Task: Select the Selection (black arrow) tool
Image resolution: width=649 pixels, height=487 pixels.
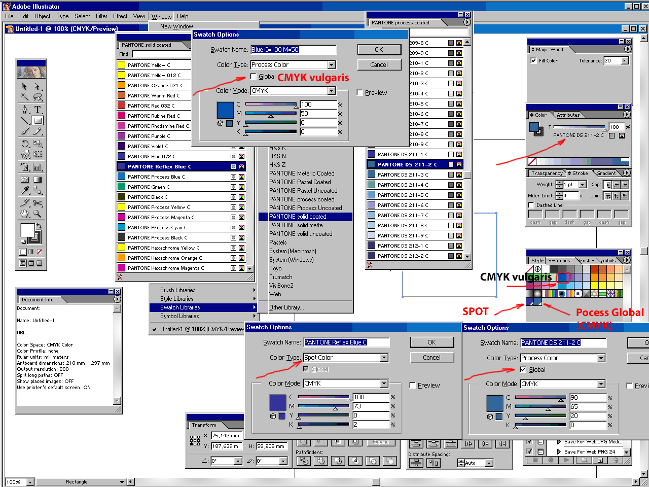Action: coord(24,86)
